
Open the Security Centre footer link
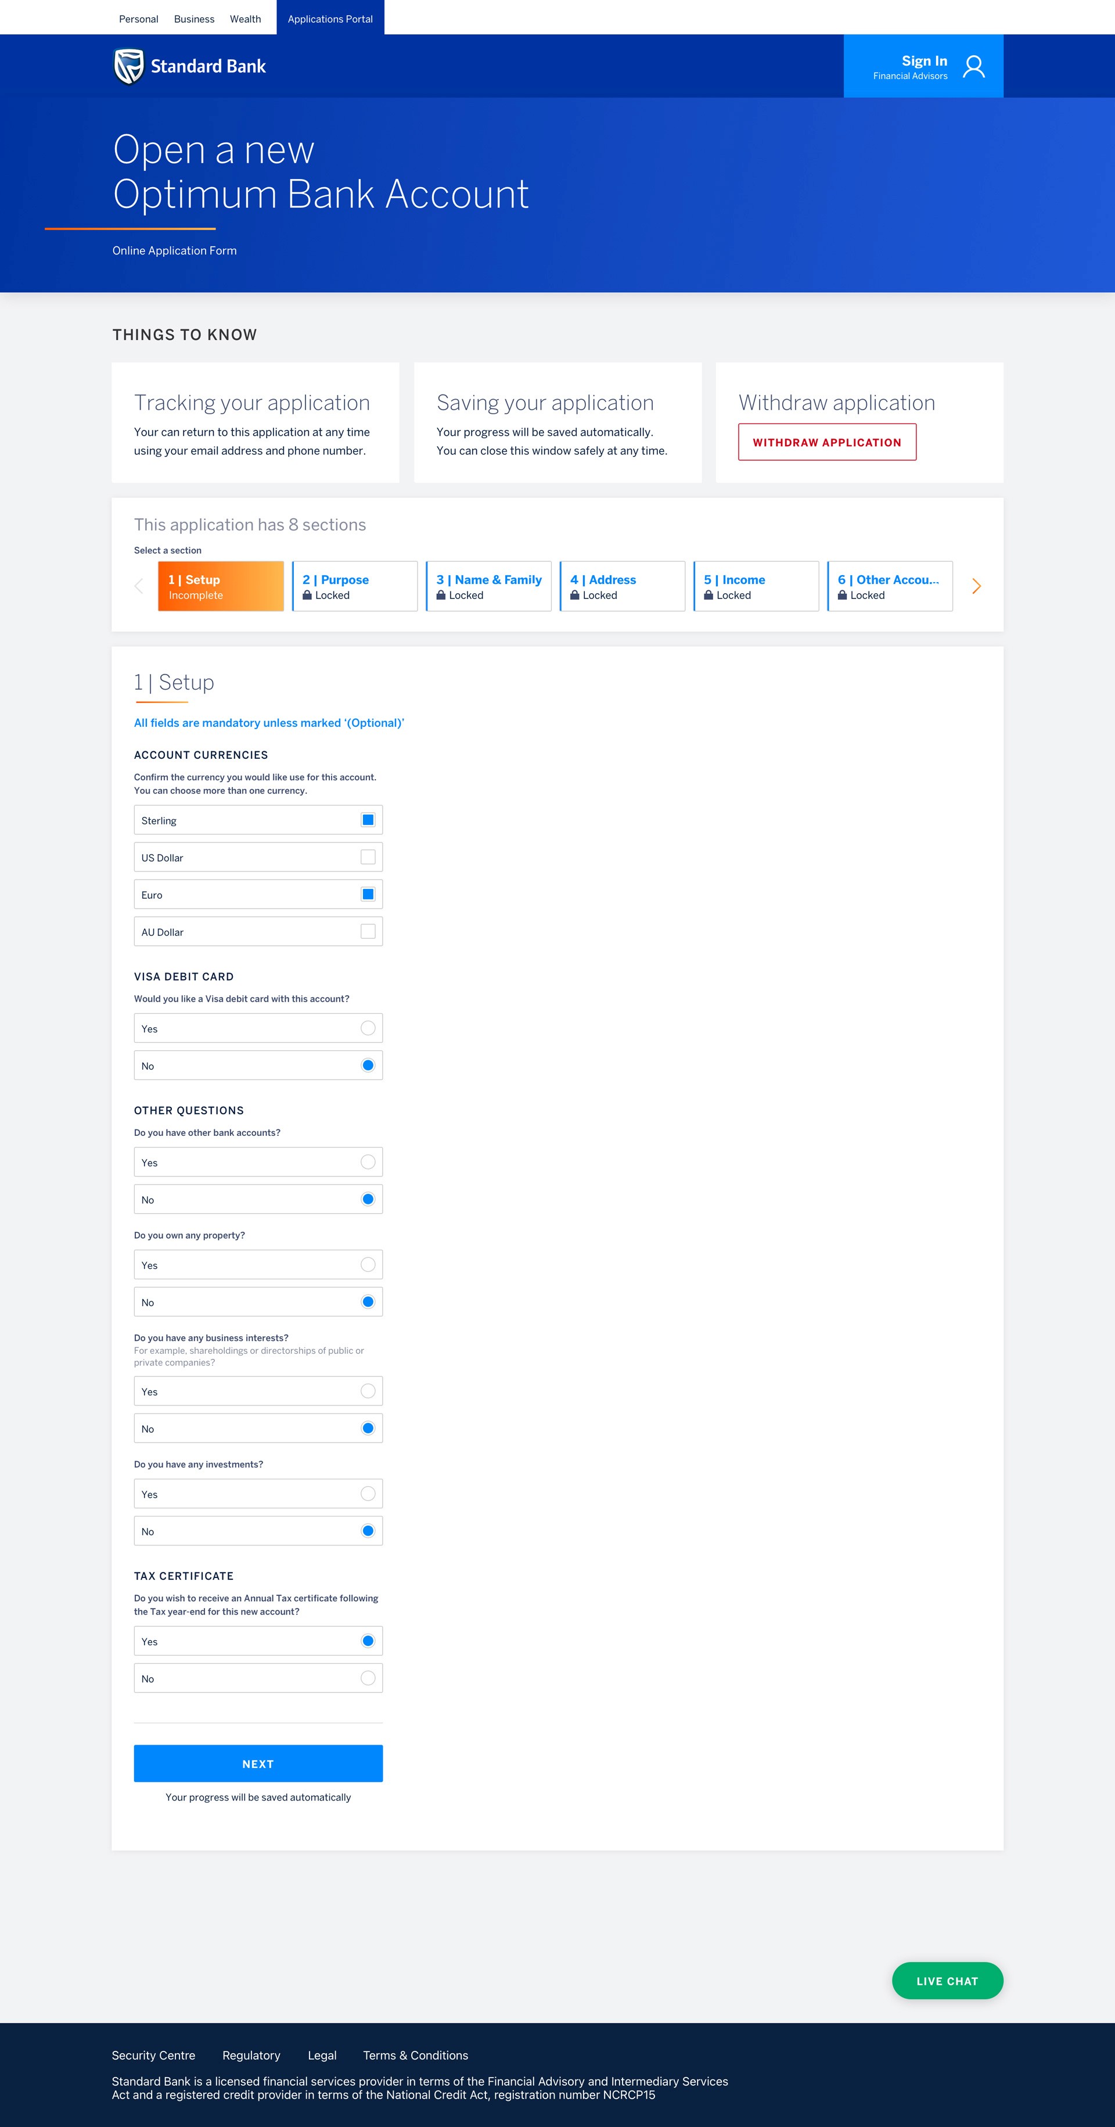153,2055
